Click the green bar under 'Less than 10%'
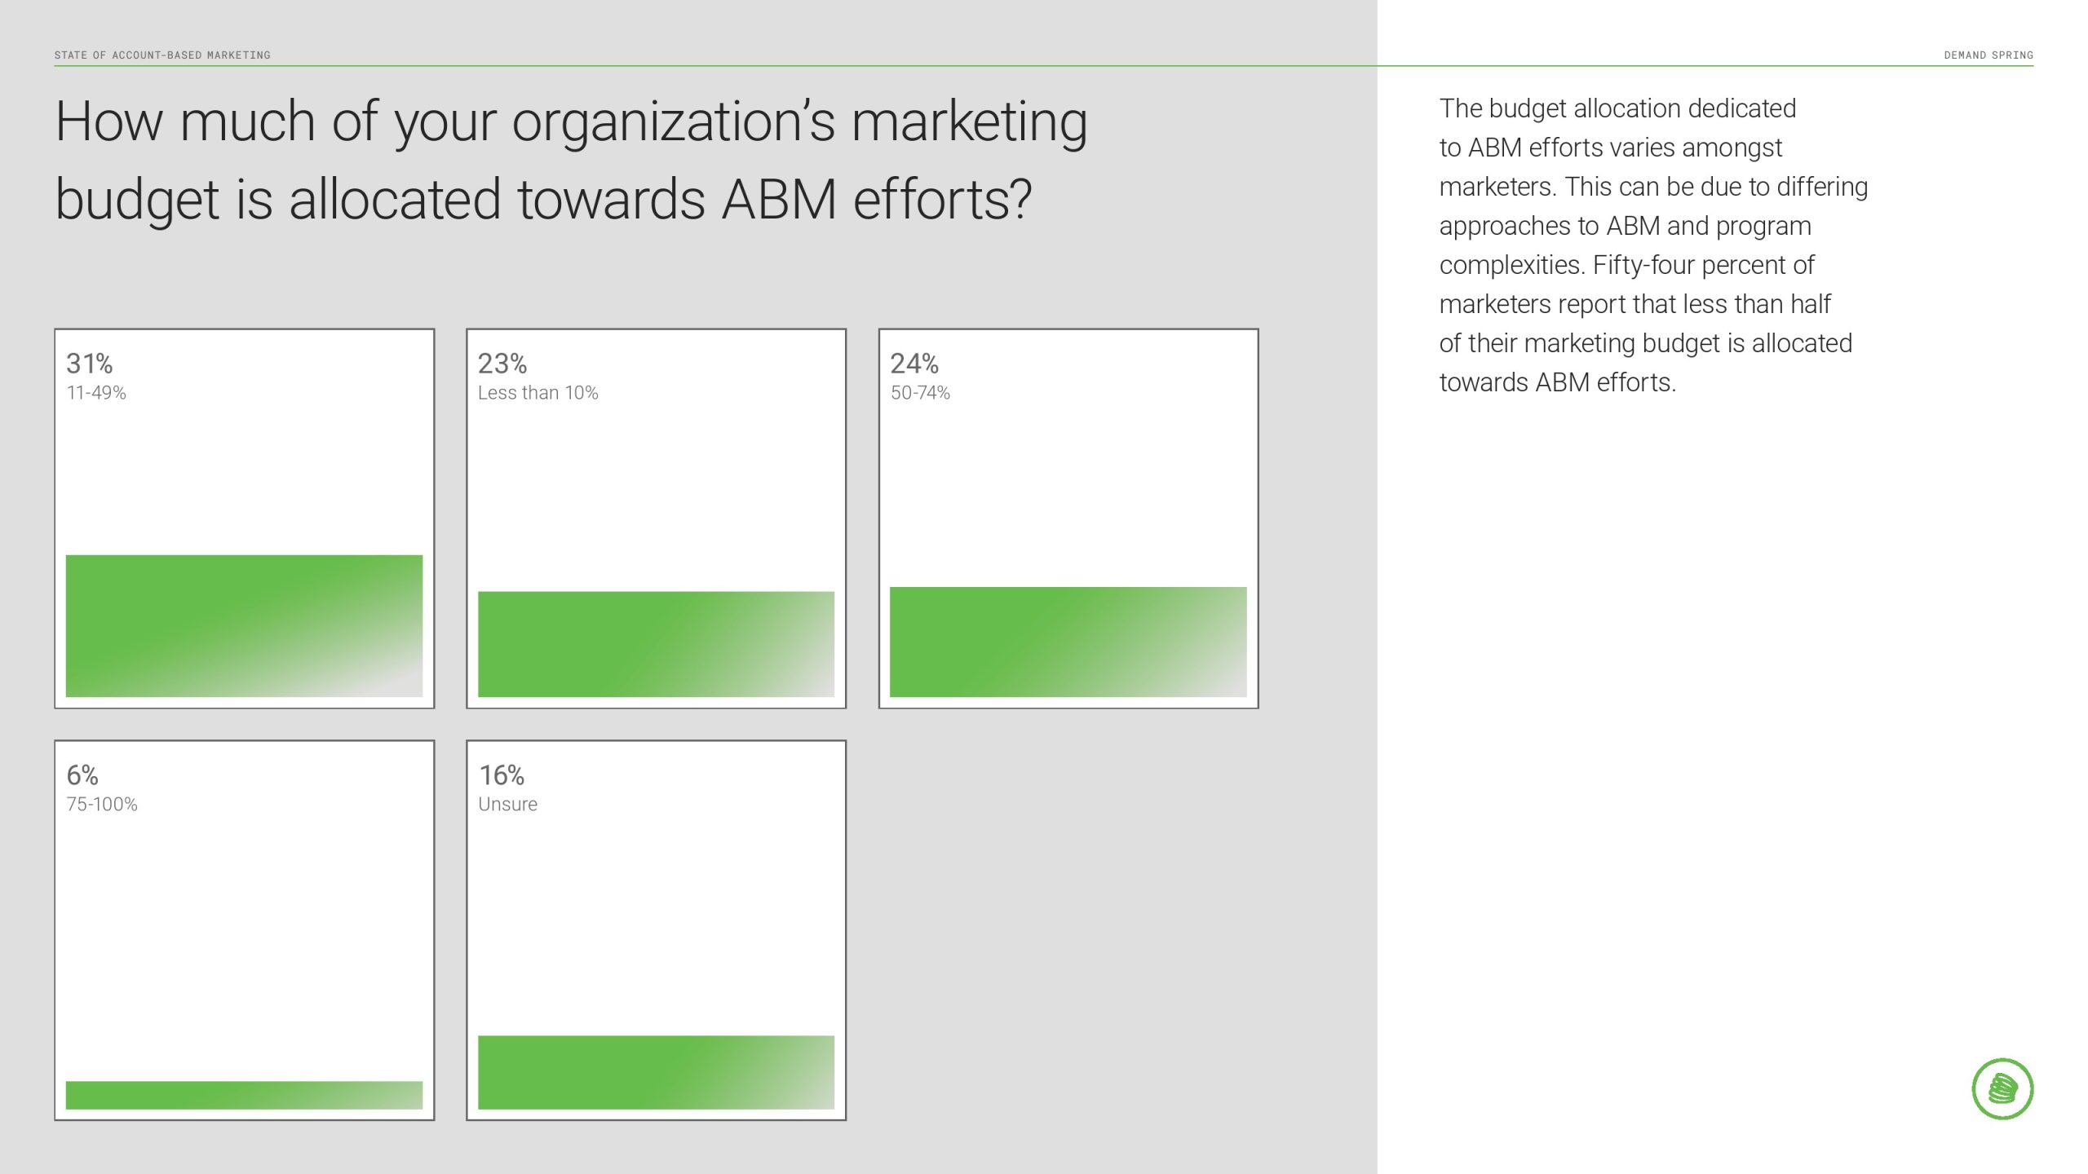Image resolution: width=2088 pixels, height=1174 pixels. [x=656, y=644]
